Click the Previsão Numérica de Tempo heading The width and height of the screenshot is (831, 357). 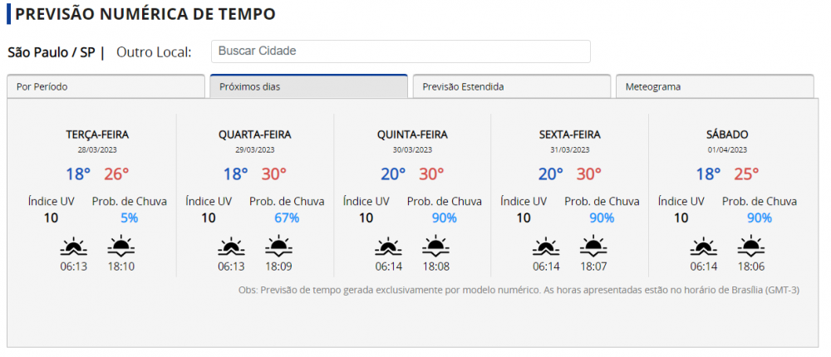coord(145,14)
